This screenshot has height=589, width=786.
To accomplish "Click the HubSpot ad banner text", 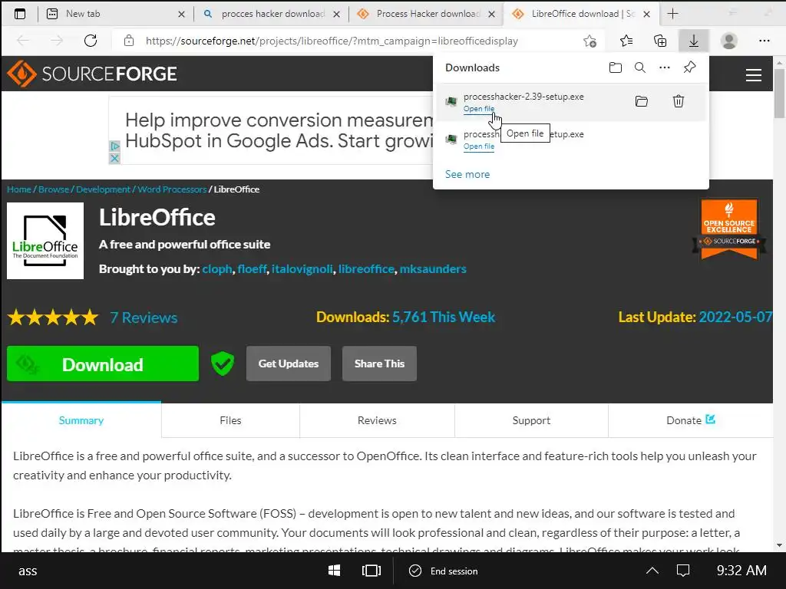I will click(x=279, y=130).
